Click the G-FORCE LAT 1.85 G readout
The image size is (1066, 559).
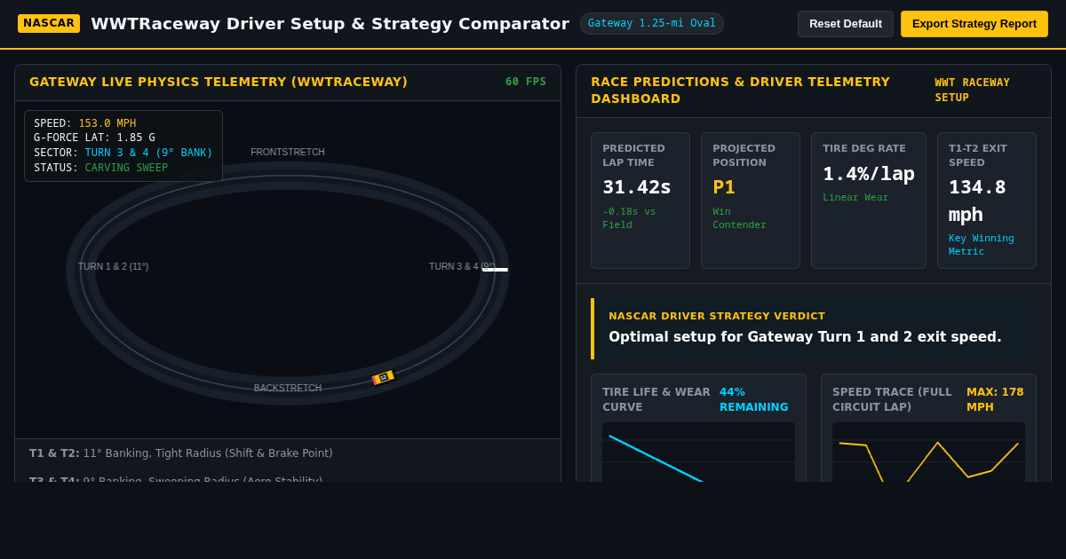pos(94,138)
